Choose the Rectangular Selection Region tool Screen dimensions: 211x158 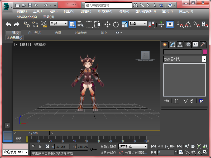[x=89, y=24]
